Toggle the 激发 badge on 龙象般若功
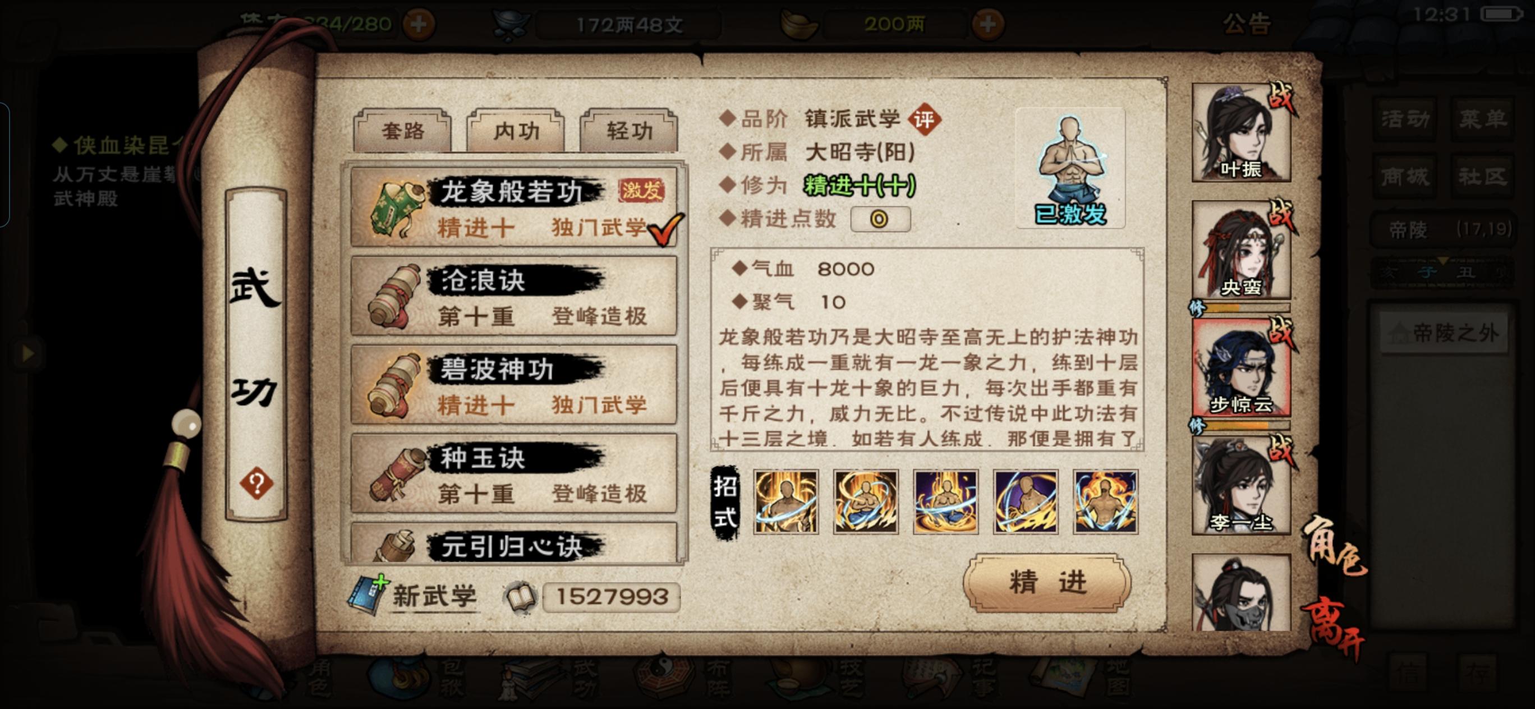The image size is (1535, 709). (641, 191)
